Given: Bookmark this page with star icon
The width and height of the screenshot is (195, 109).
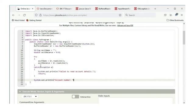Looking at the screenshot, I should 120,15.
